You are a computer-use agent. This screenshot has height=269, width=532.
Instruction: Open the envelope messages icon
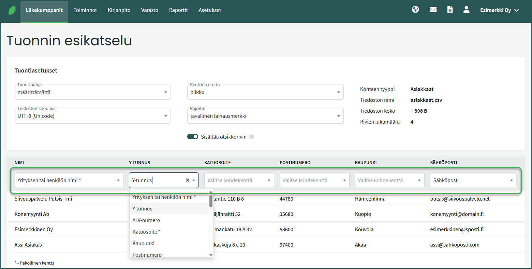tap(433, 10)
